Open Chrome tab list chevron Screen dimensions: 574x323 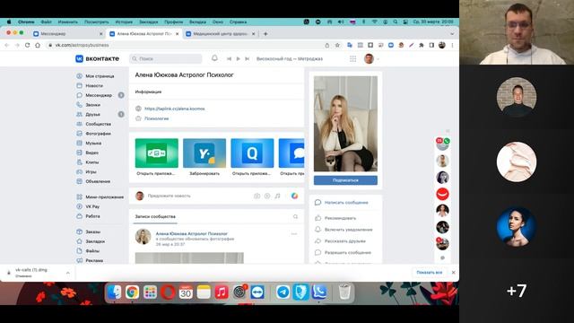tap(452, 34)
